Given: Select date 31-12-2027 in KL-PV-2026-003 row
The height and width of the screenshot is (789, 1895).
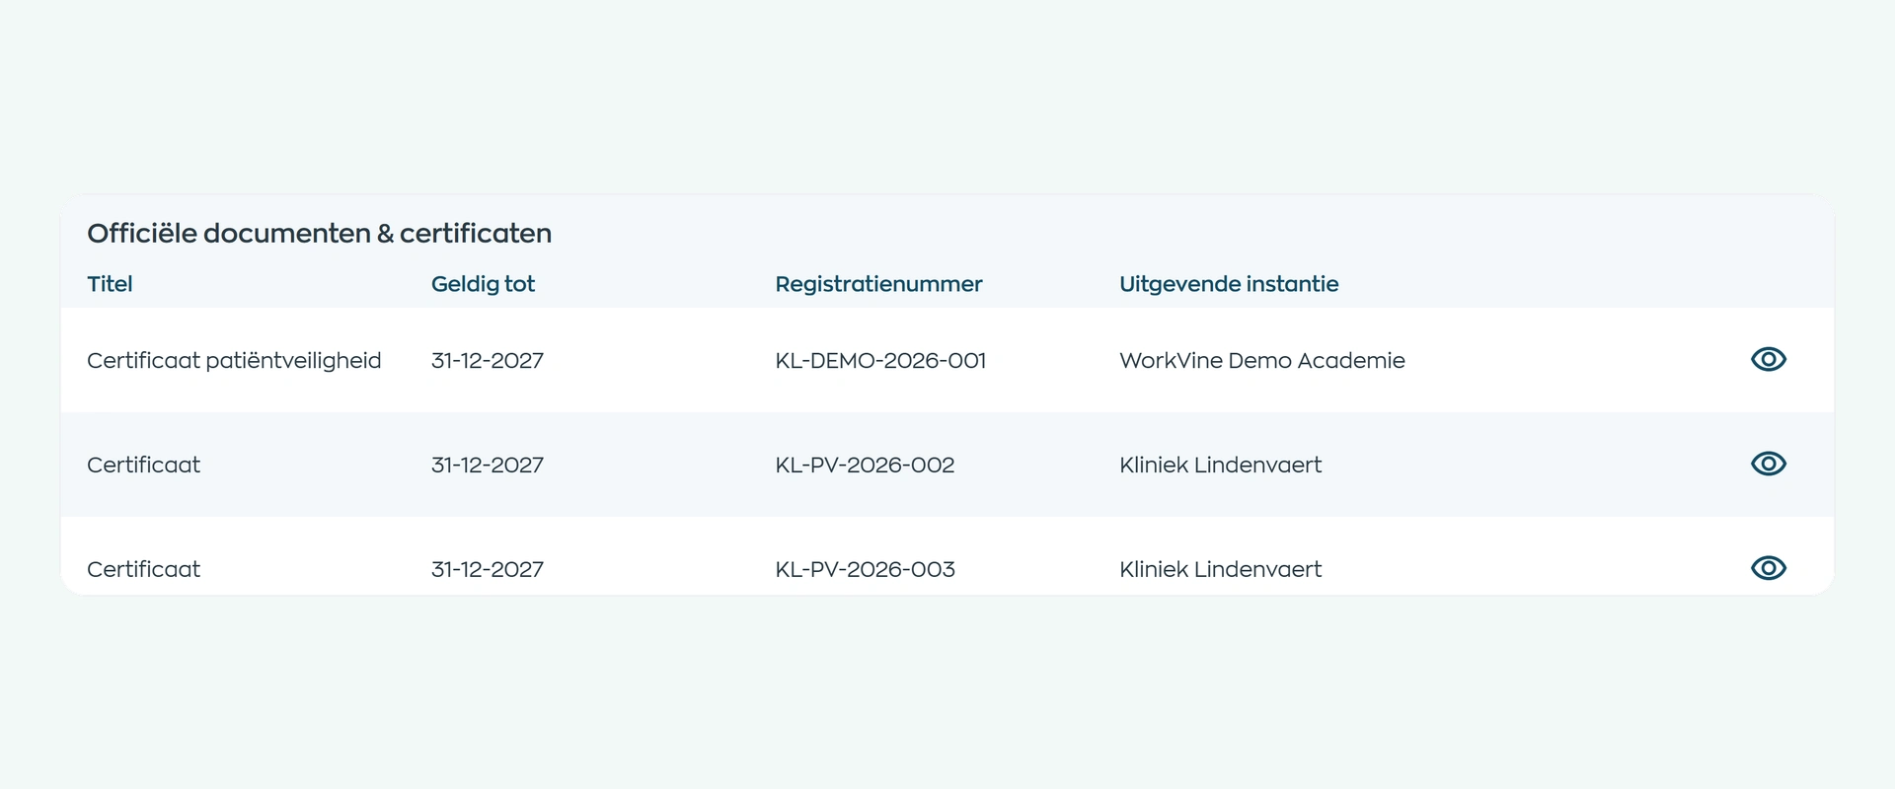Looking at the screenshot, I should 488,570.
